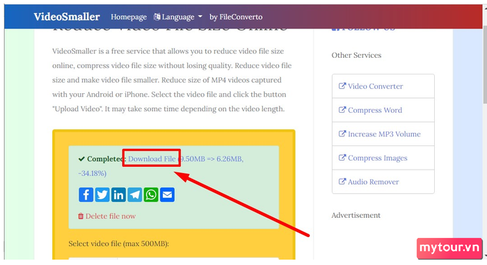The height and width of the screenshot is (265, 487).
Task: Click the '9.50MB => 6.26MB' size text
Action: click(211, 159)
